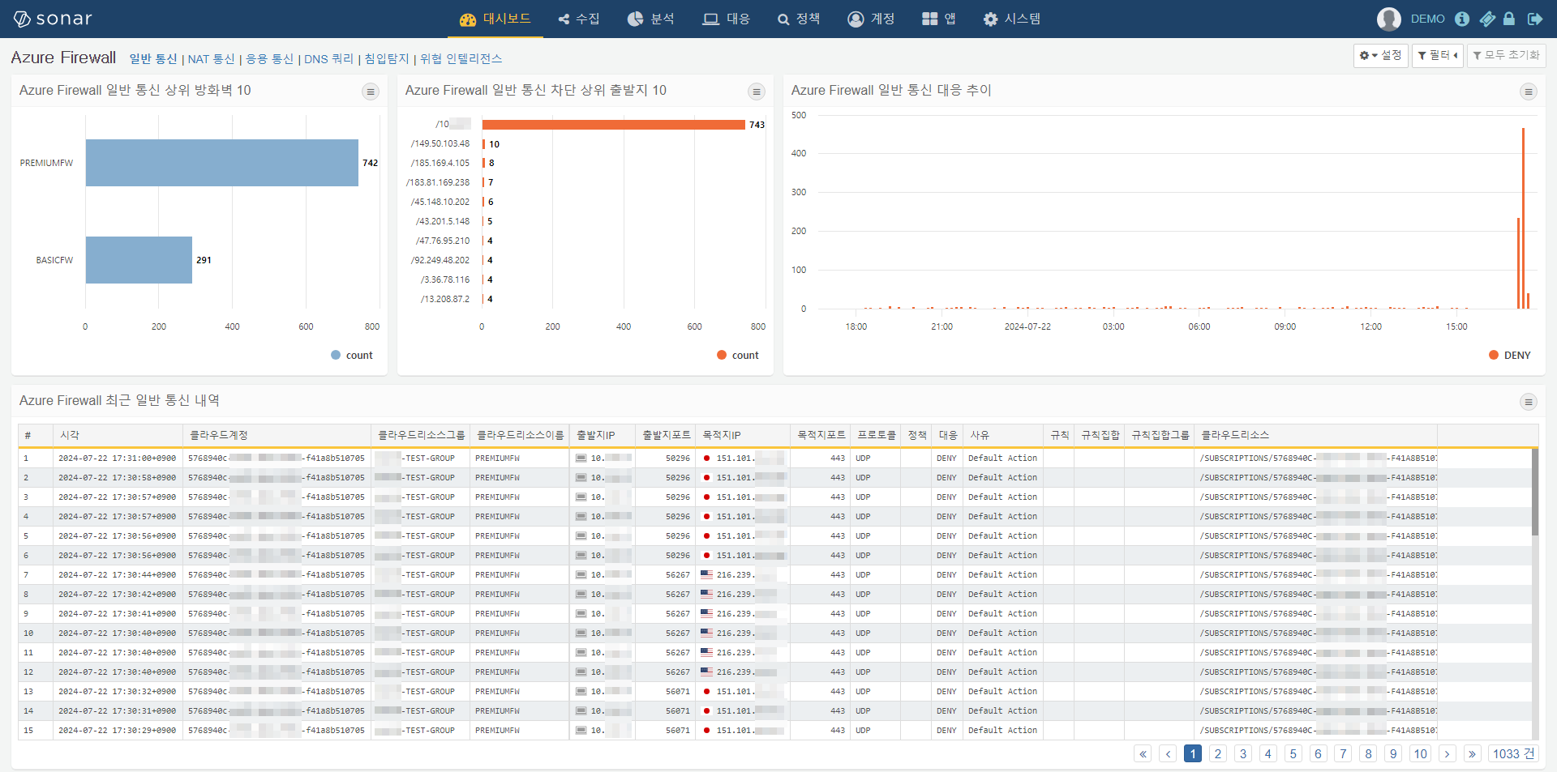Screen dimensions: 1557x772
Task: Go to last page of results
Action: 1472,753
